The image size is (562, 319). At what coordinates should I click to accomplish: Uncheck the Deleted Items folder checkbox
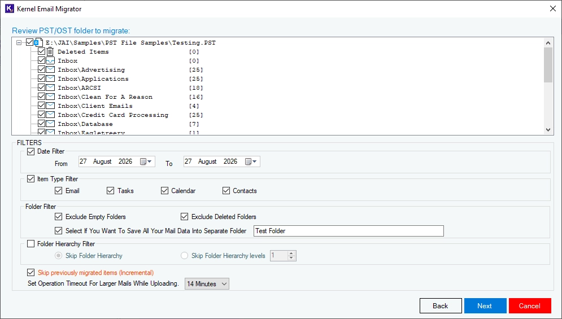click(42, 51)
